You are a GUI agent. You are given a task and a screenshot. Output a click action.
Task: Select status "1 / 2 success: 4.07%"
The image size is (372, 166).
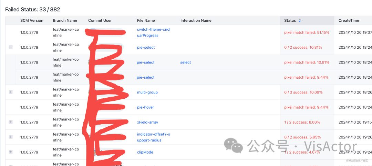(302, 152)
